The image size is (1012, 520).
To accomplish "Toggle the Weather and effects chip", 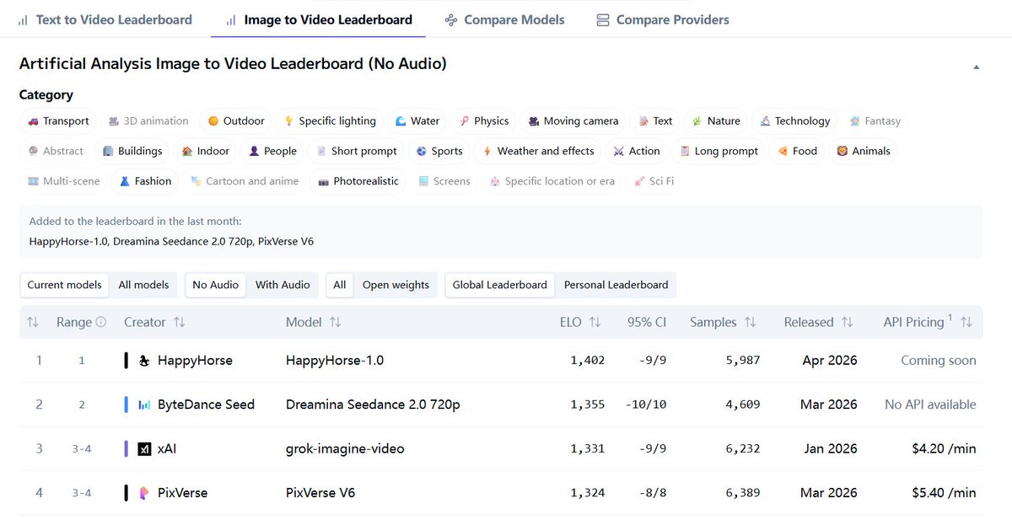I will click(538, 151).
